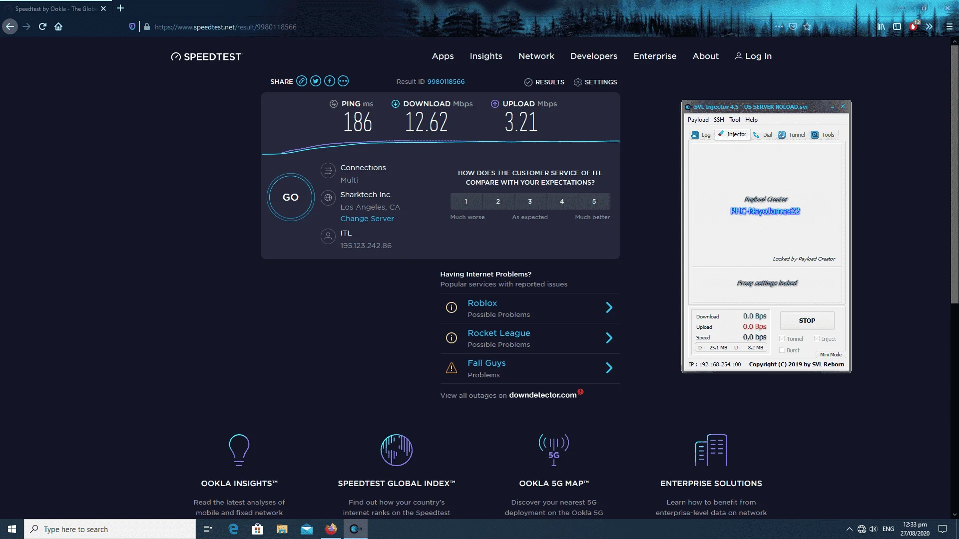
Task: Go back to previous page
Action: (x=10, y=27)
